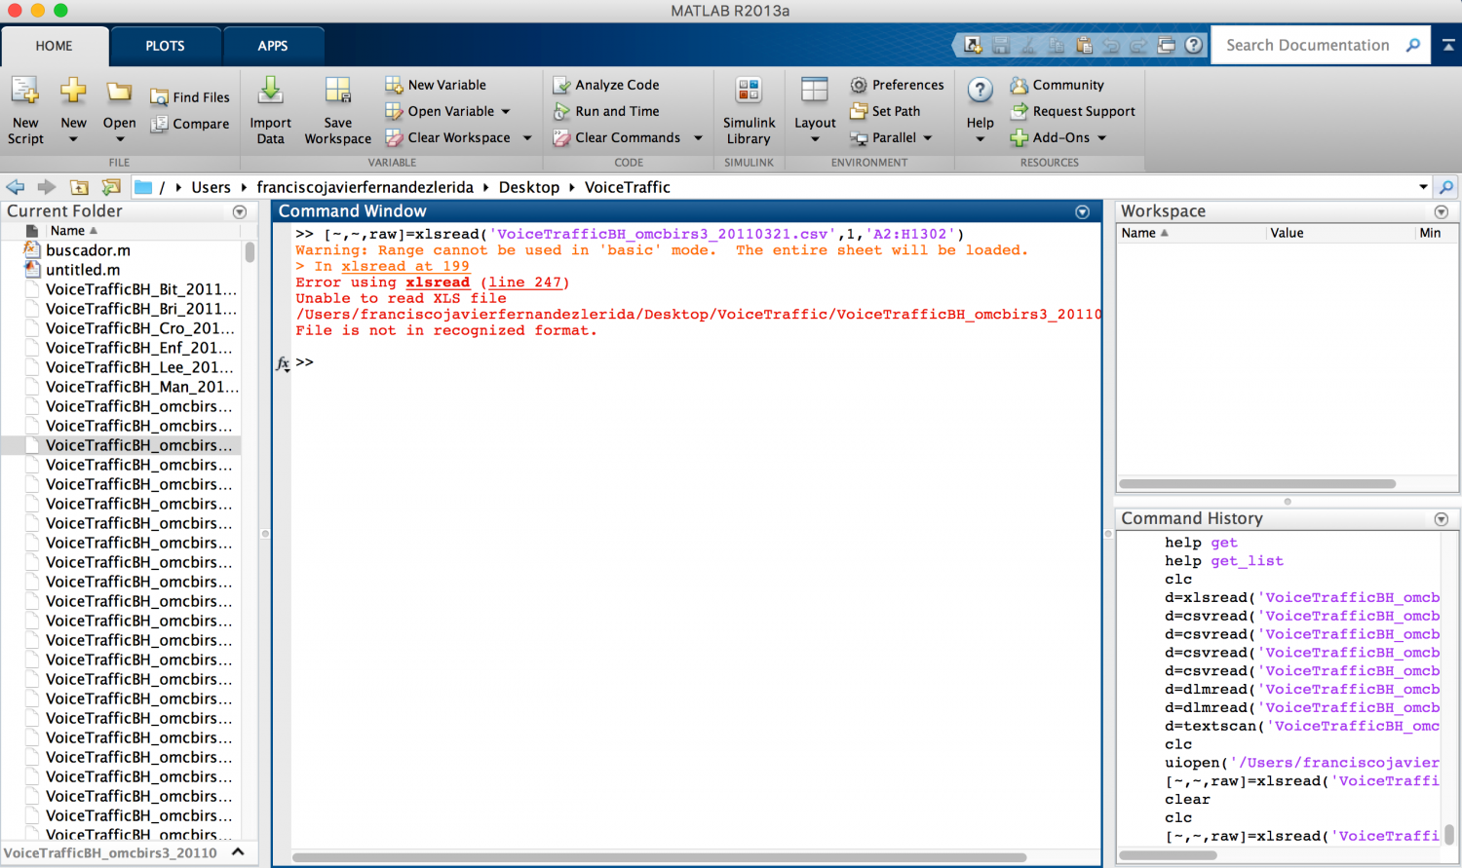Click the fx function browser icon
This screenshot has width=1462, height=868.
pos(283,363)
